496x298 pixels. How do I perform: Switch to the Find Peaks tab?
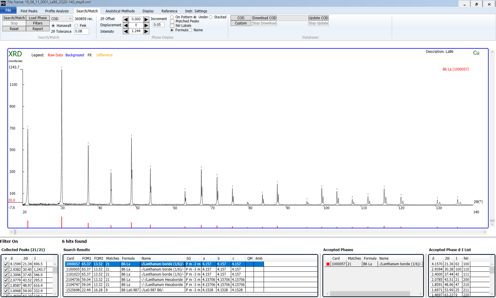click(x=29, y=11)
